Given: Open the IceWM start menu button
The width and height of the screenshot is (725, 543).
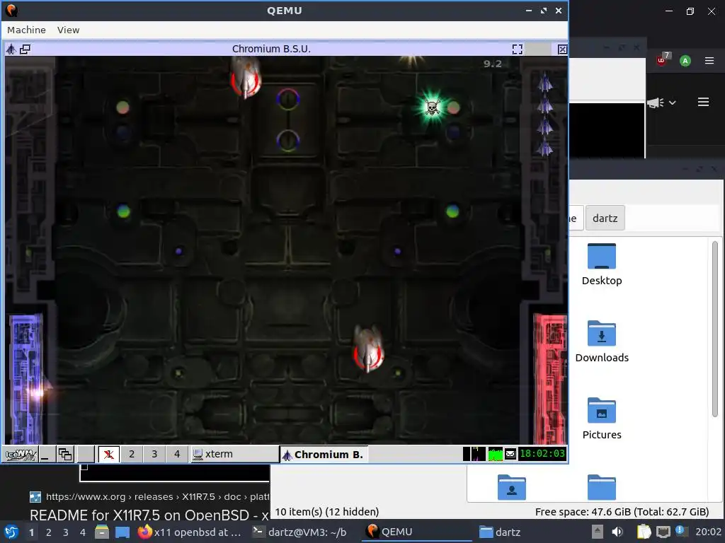Looking at the screenshot, I should [x=20, y=455].
